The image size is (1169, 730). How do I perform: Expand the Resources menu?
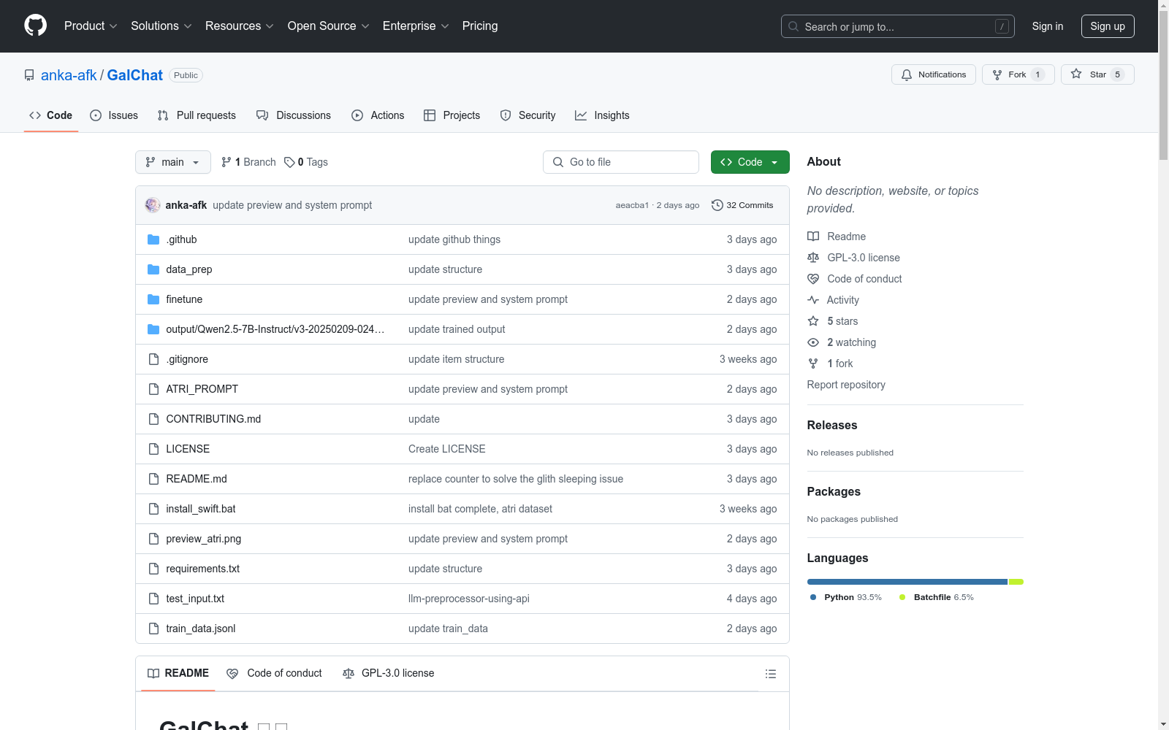240,26
